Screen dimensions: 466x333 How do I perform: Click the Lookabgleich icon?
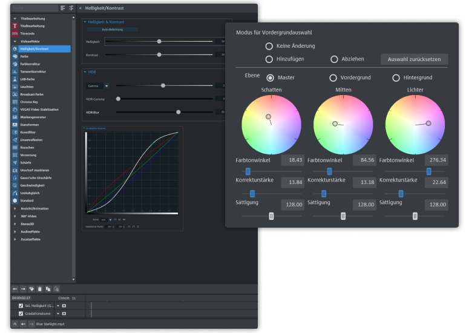[15, 193]
